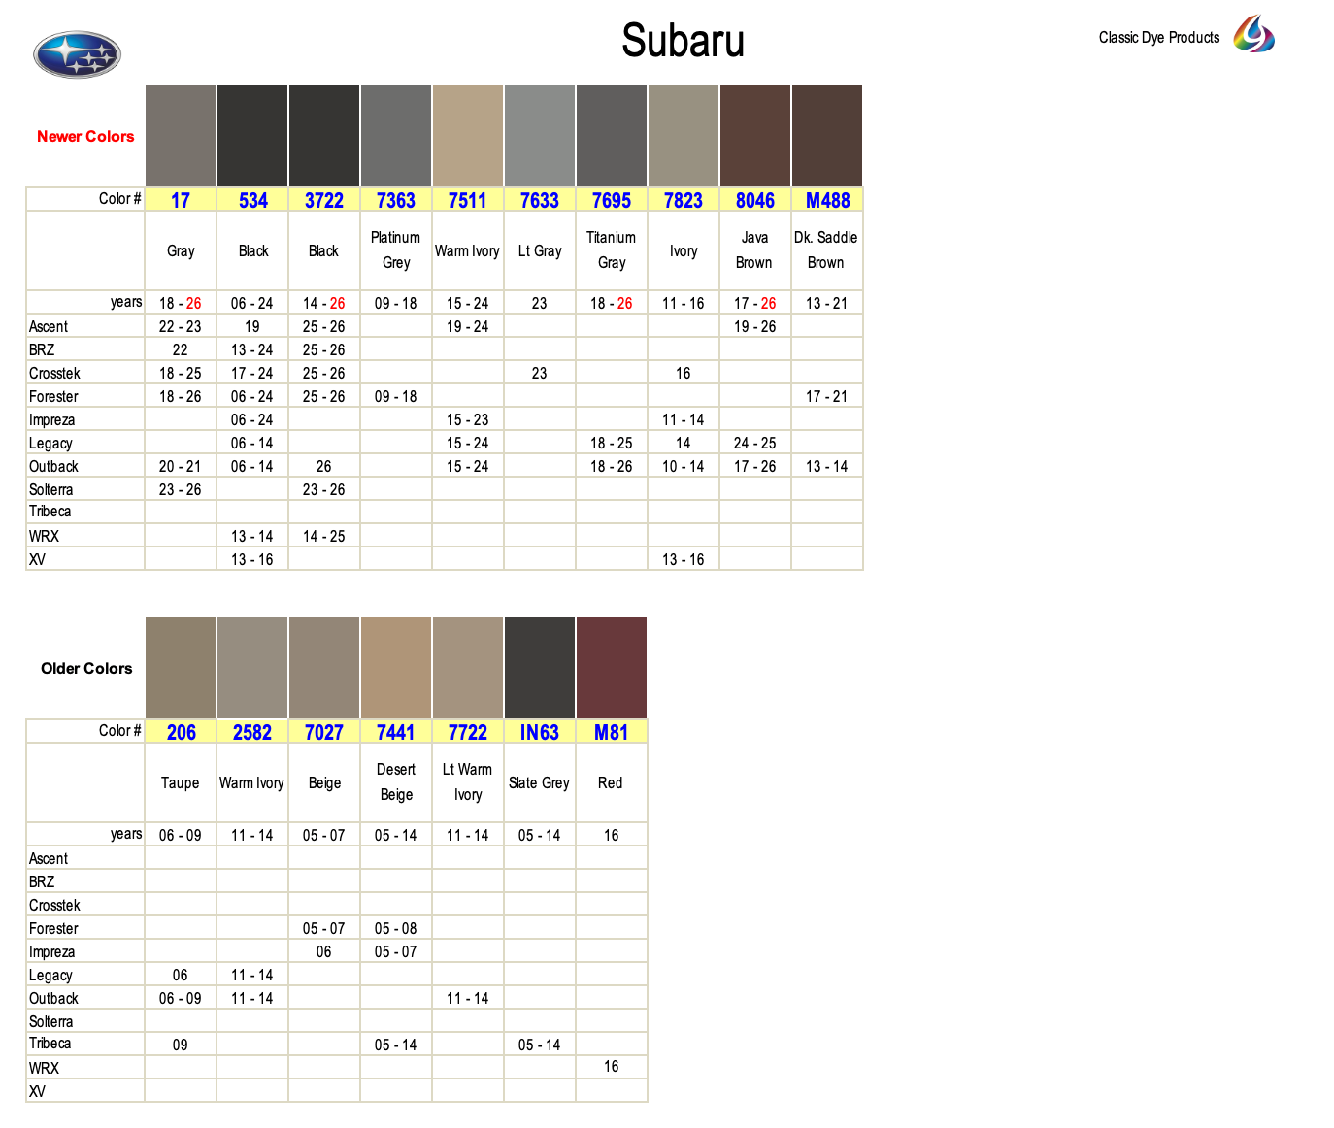The image size is (1334, 1128).
Task: Select the Dk. Saddle Brown color name
Action: tap(826, 250)
